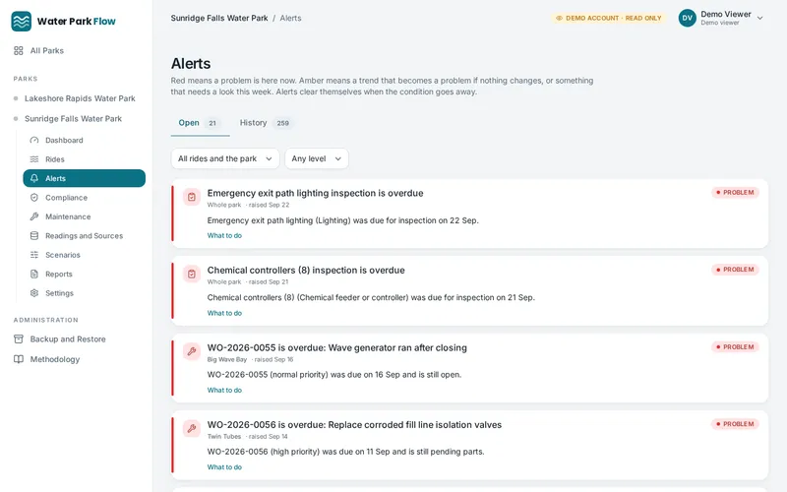Click the Backup and Restore archive icon
The width and height of the screenshot is (787, 492).
(19, 338)
